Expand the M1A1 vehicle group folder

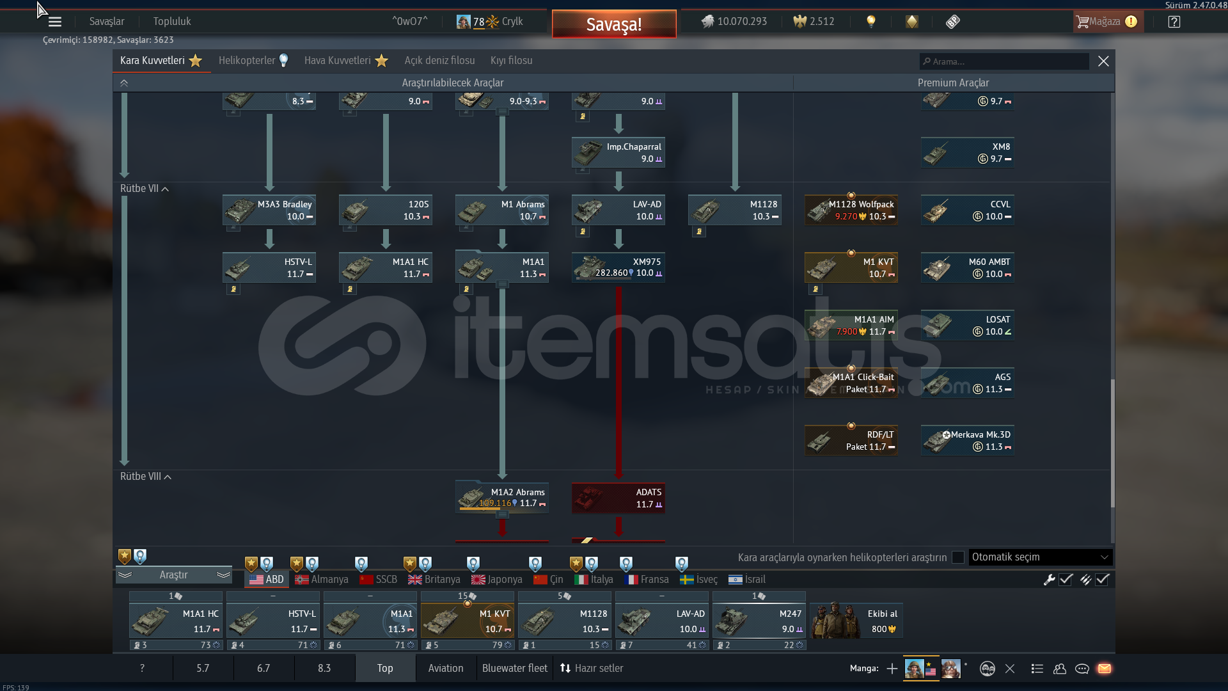coord(502,283)
